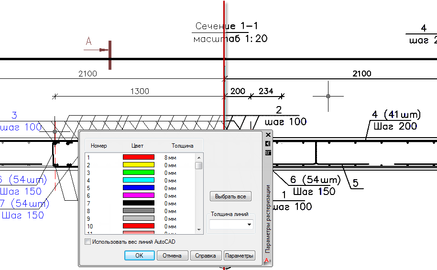Image resolution: width=437 pixels, height=270 pixels.
Task: Click the red AutoCAD logo icon on the palette
Action: click(267, 261)
